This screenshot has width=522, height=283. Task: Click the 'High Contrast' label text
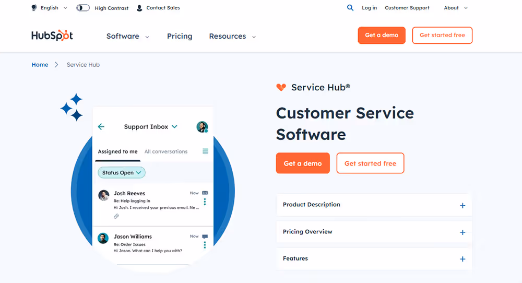[x=112, y=8]
